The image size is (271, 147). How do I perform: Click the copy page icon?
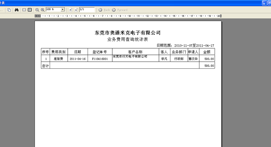pos(9,10)
